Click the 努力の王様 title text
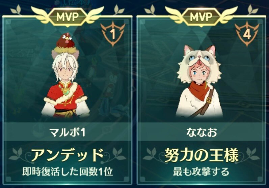Viewport: 269px width, 188px height. [201, 155]
